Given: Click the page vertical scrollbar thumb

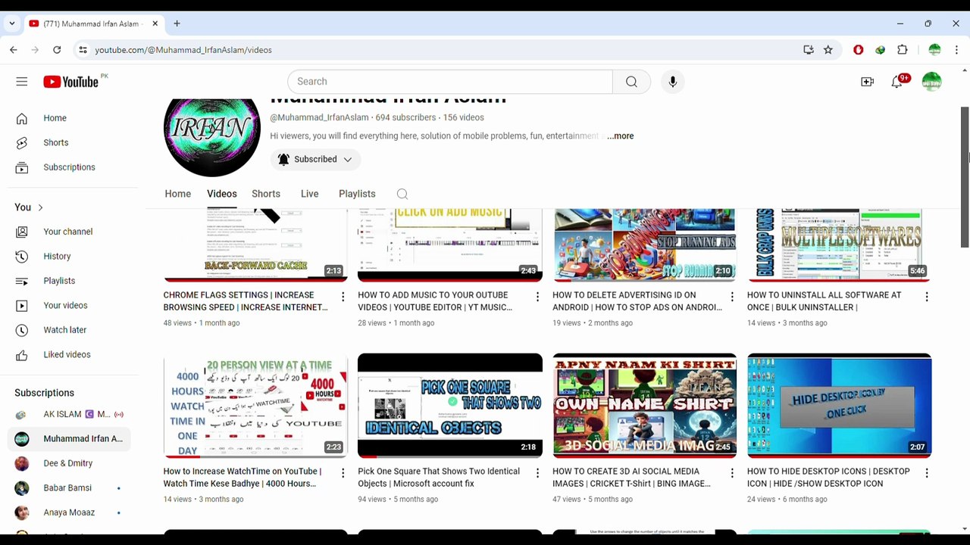Looking at the screenshot, I should click(965, 177).
